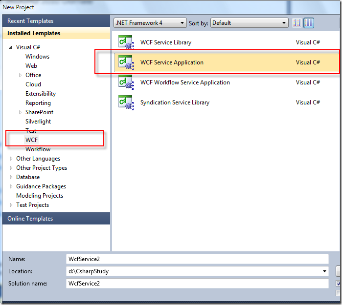Select the SharePoint category
The width and height of the screenshot is (342, 305).
pos(39,112)
